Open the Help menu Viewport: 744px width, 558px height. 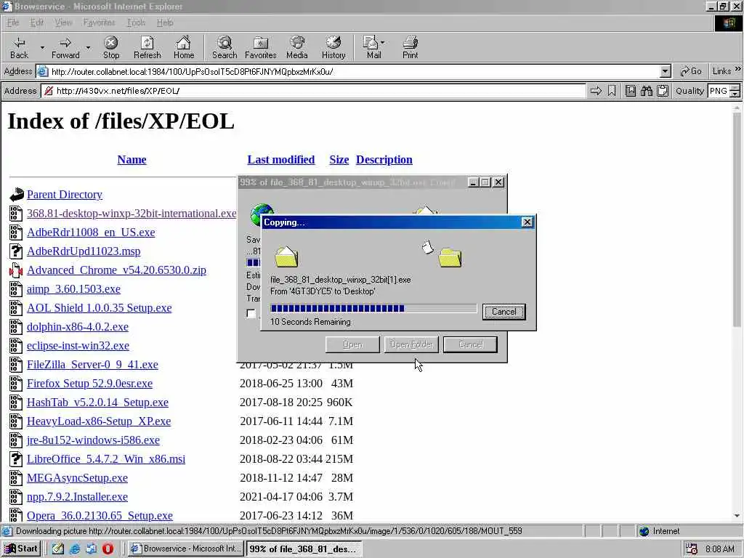pyautogui.click(x=165, y=23)
